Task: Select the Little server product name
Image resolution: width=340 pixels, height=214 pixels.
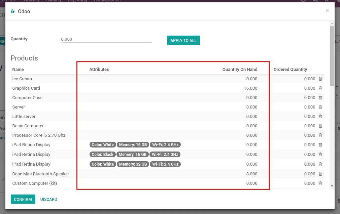Action: [x=24, y=117]
